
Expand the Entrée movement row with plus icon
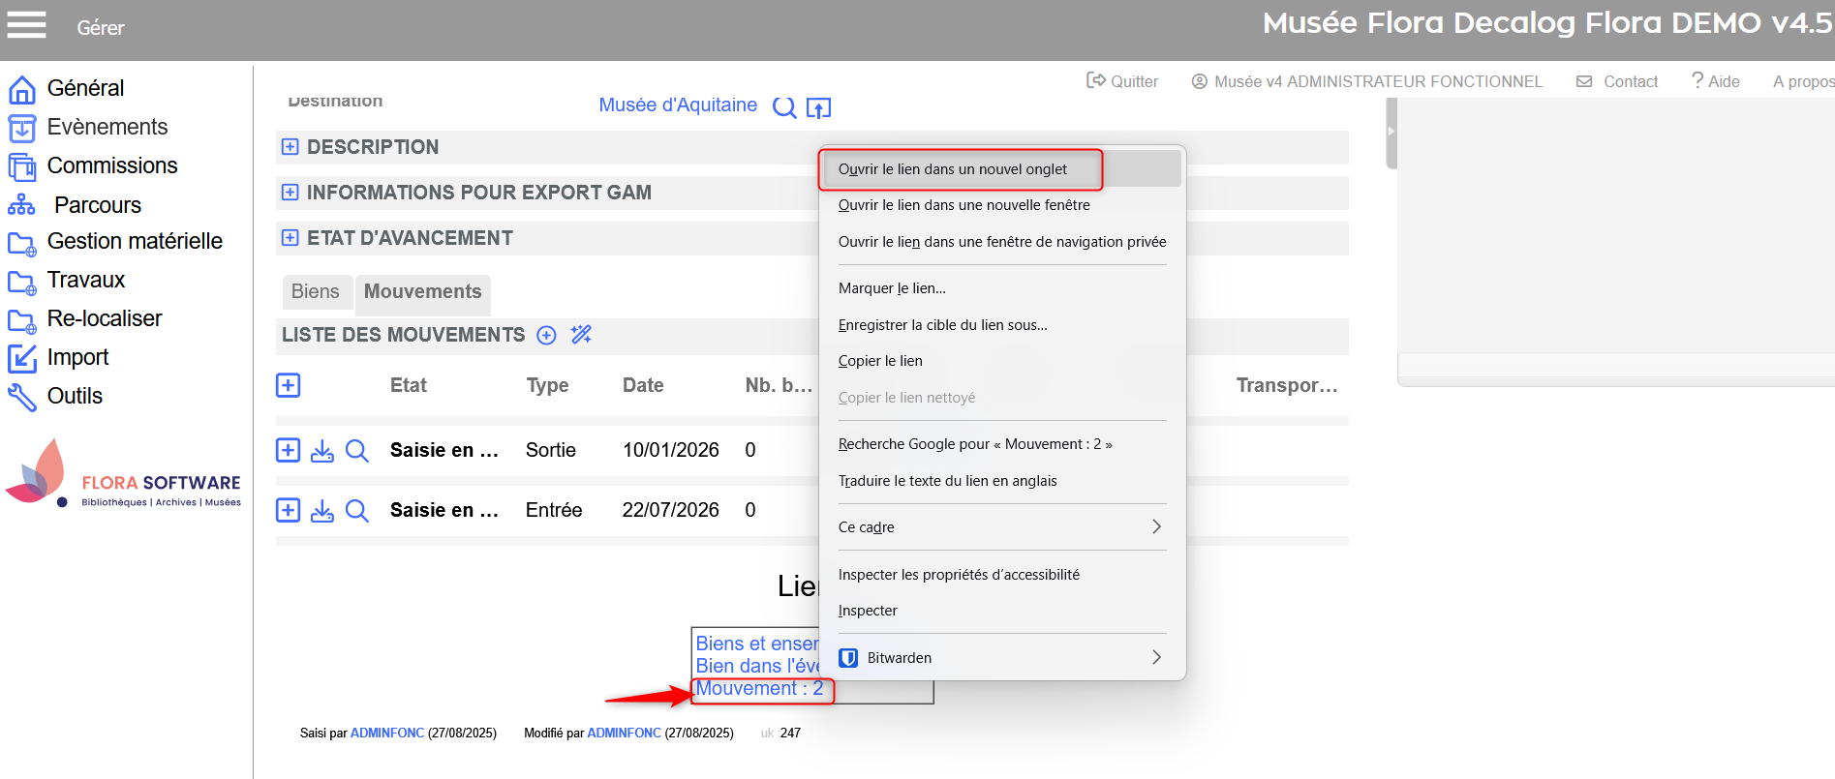click(x=288, y=511)
